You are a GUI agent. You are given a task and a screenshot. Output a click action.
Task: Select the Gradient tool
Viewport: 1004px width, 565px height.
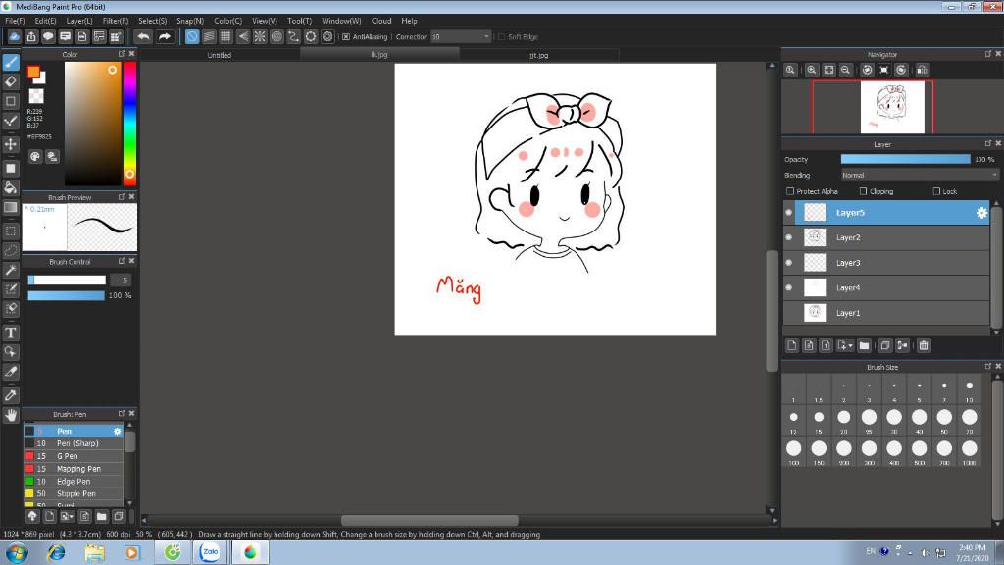11,208
